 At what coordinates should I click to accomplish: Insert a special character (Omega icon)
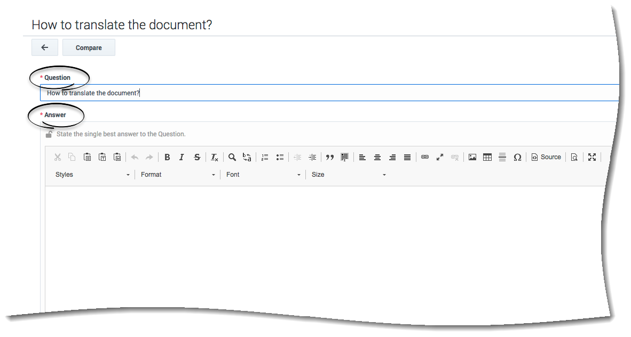[x=517, y=157]
